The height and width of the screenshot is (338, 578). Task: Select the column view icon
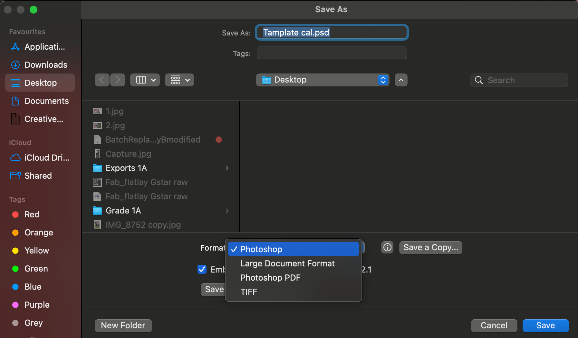coord(141,80)
